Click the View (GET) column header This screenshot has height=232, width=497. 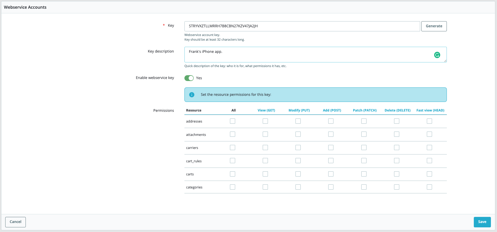[x=266, y=110]
